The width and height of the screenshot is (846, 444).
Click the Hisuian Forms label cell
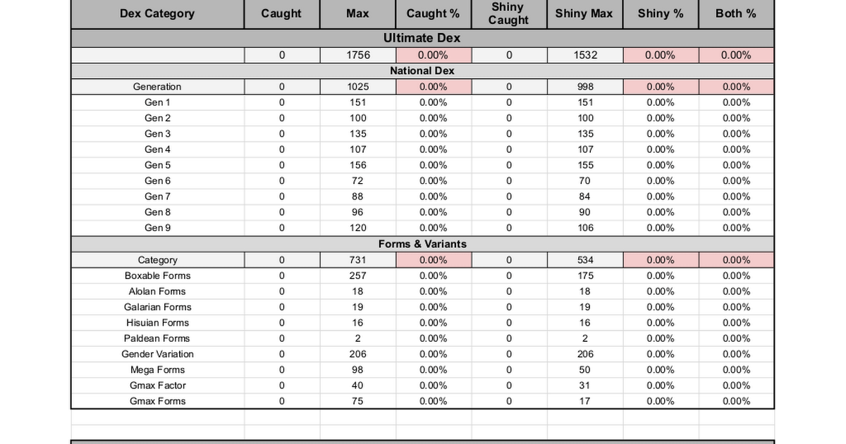(157, 323)
